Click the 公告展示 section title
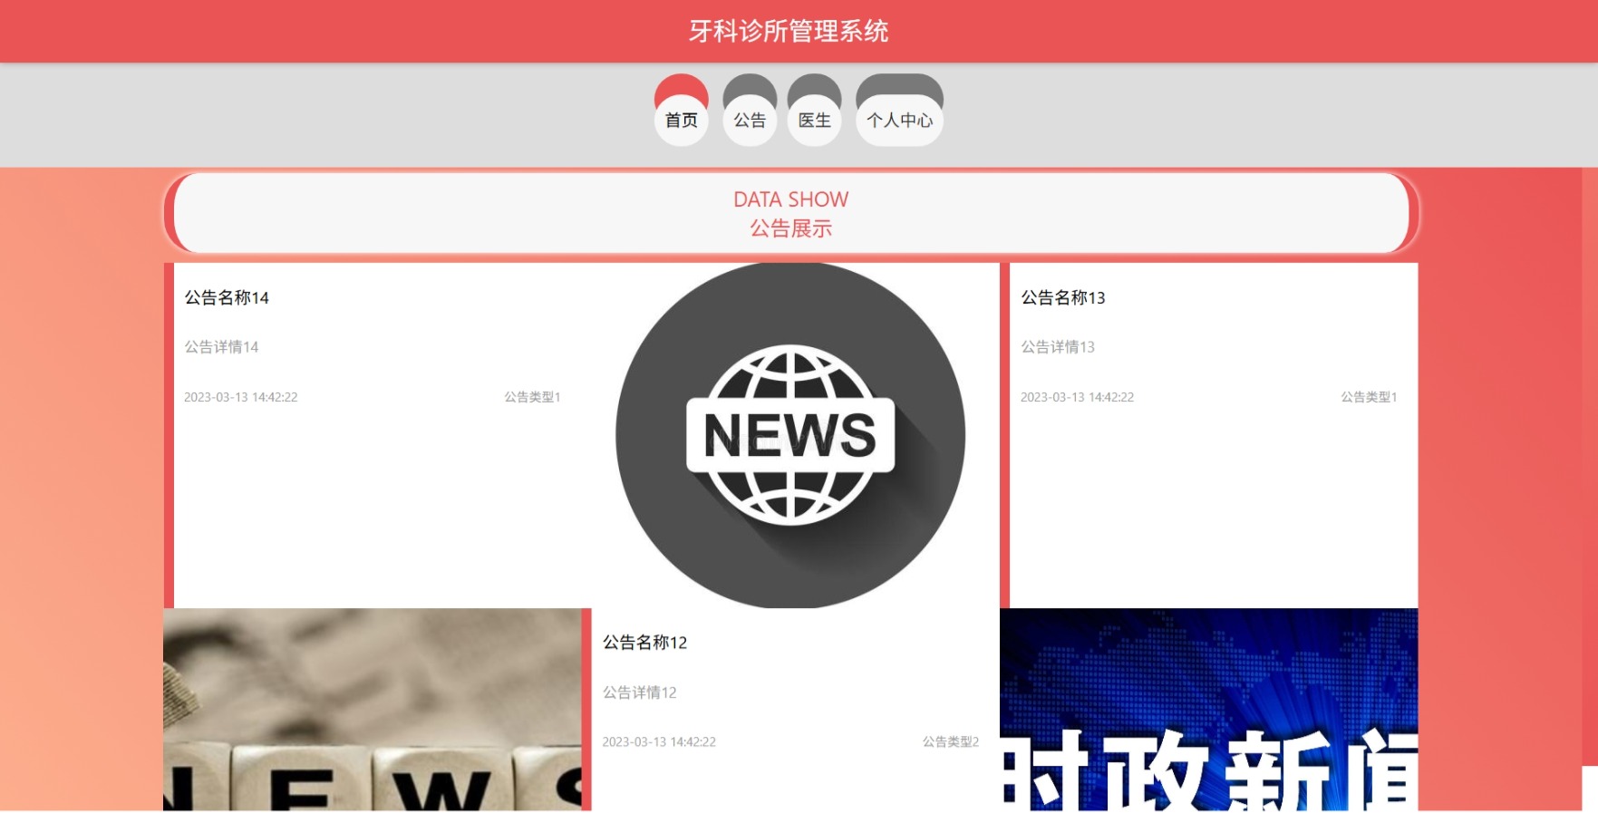 pos(790,228)
